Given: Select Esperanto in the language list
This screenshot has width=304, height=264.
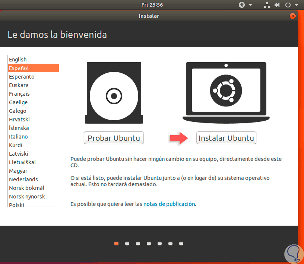Looking at the screenshot, I should pyautogui.click(x=34, y=77).
